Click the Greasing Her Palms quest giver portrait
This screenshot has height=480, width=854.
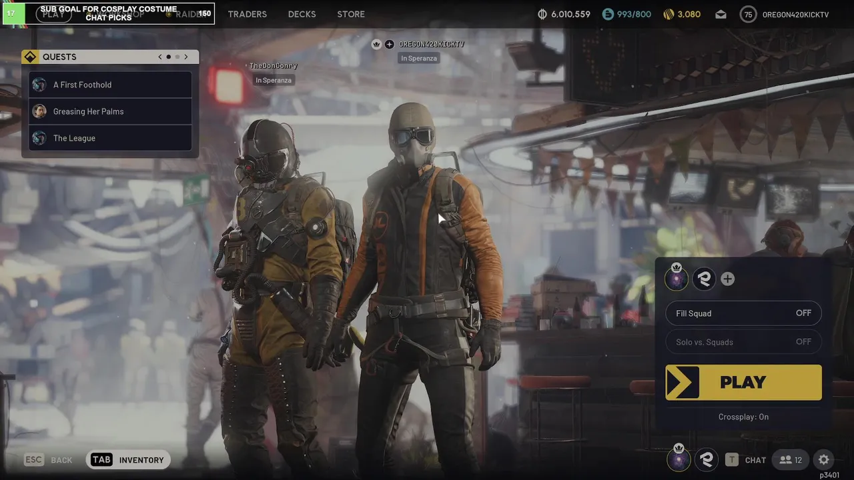(x=39, y=111)
